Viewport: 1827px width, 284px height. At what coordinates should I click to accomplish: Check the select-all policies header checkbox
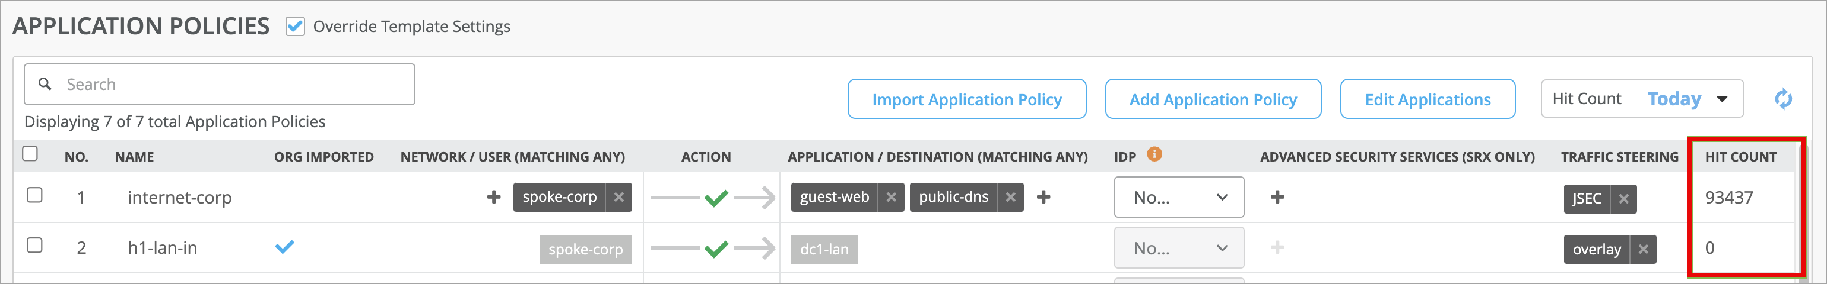pyautogui.click(x=30, y=153)
